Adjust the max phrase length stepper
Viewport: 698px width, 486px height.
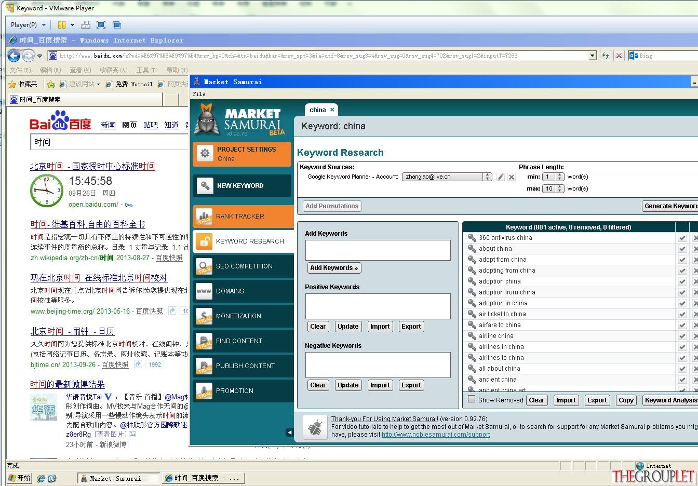click(559, 189)
